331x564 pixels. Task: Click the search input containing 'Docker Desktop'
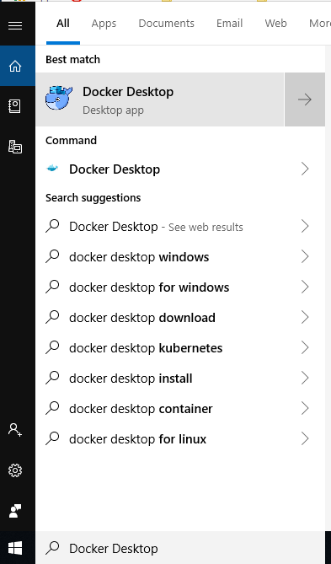tap(180, 548)
